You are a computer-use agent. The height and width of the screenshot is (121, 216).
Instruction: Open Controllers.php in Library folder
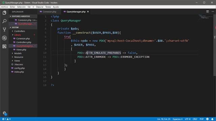click(23, 42)
